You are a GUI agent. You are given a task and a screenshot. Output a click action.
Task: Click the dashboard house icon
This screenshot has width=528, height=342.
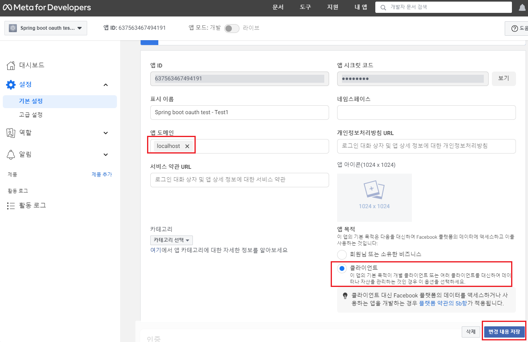tap(12, 65)
